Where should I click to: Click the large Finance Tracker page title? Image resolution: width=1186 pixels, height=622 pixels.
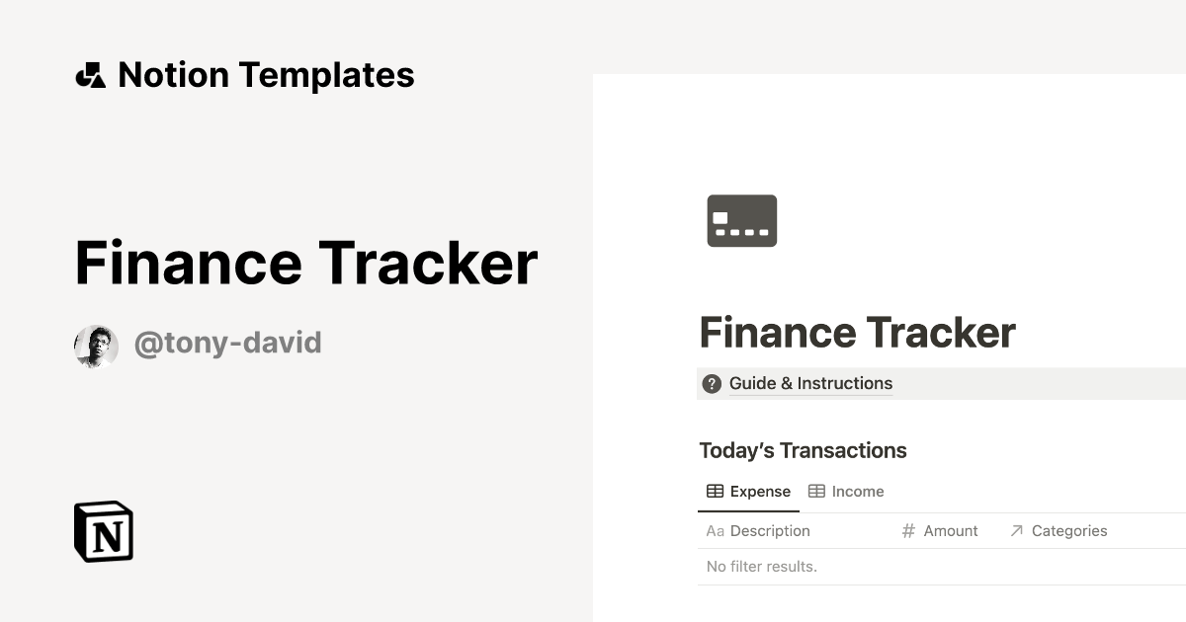(x=857, y=333)
